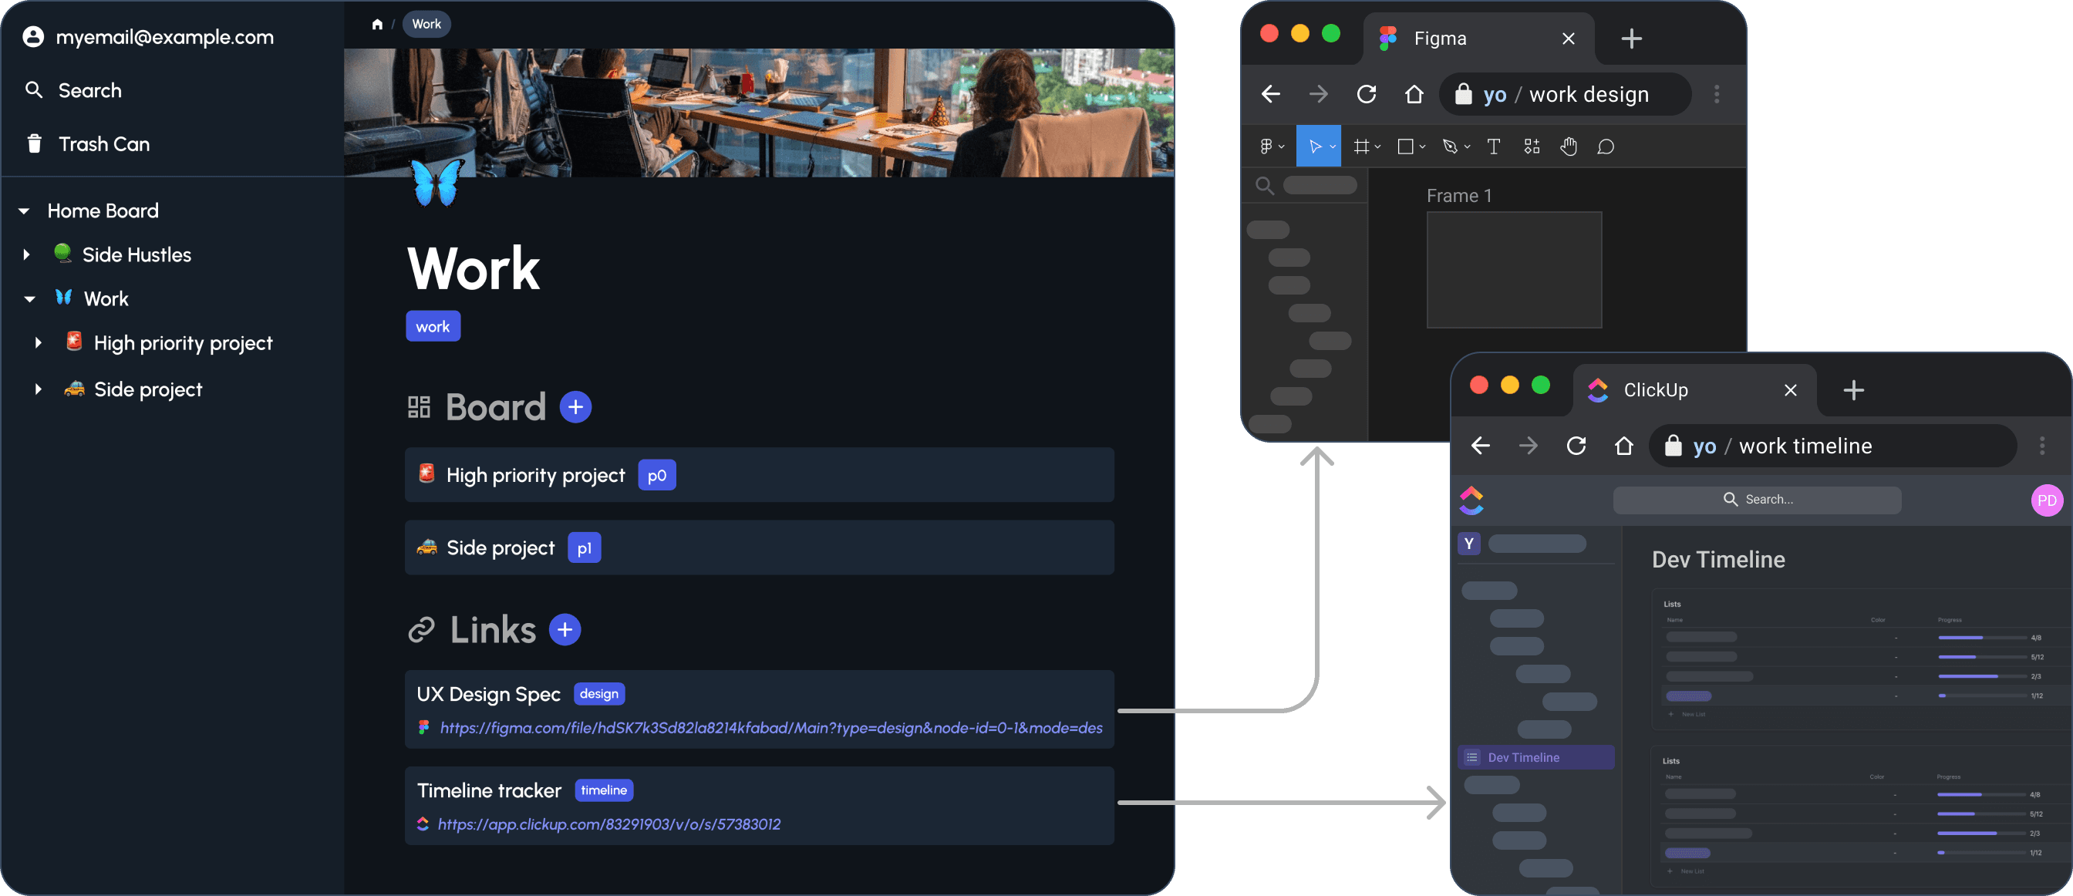The height and width of the screenshot is (896, 2073).
Task: Select the Side Hustles board item
Action: (137, 252)
